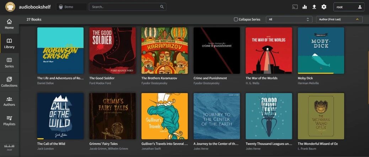
Task: Click title text 'The Call of the Wild'
Action: (x=51, y=144)
